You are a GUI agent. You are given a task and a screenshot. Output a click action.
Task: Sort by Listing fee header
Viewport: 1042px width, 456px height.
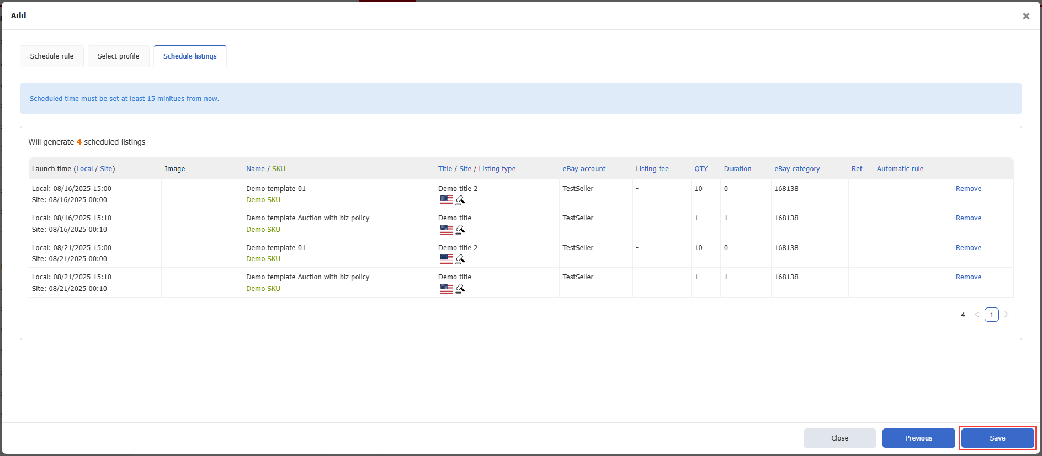click(x=652, y=169)
